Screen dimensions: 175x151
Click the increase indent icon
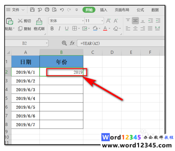tap(158, 21)
